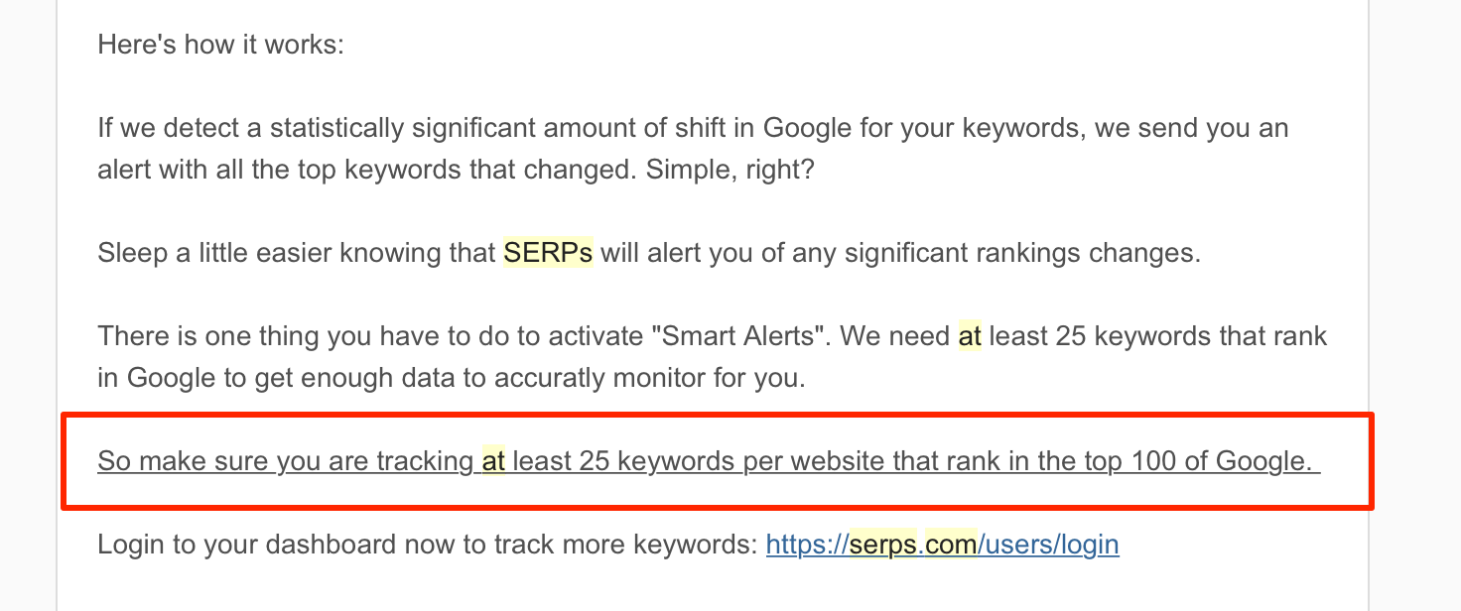
Task: Click highlighted 'at' after 'We need'
Action: click(x=970, y=336)
